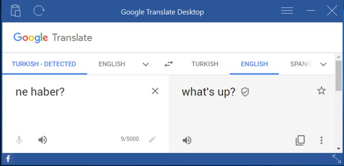Select English as source language tab
The image size is (344, 166).
(x=112, y=64)
